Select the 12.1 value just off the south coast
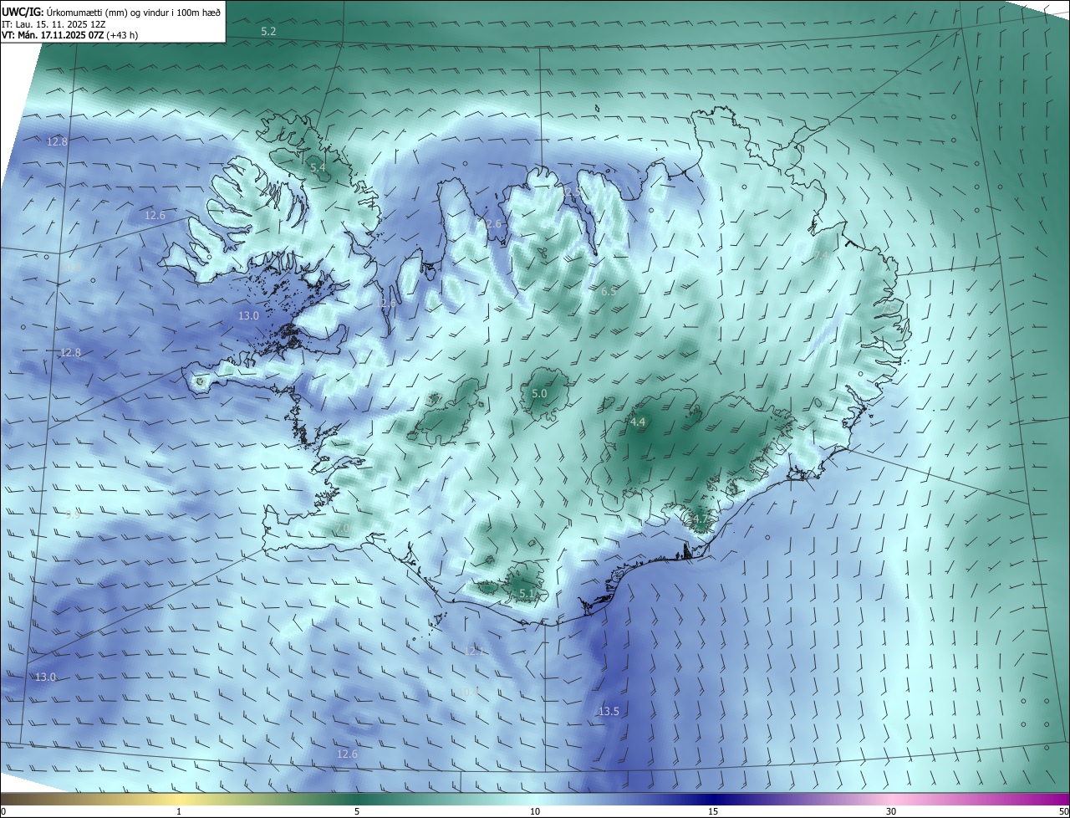Image resolution: width=1070 pixels, height=818 pixels. tap(474, 651)
